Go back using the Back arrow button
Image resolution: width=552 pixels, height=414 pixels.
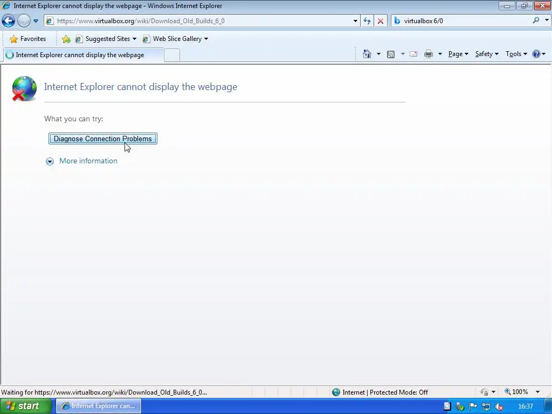point(8,21)
